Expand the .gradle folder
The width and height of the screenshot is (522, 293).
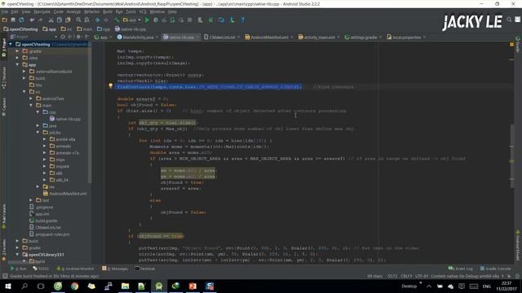coord(18,51)
